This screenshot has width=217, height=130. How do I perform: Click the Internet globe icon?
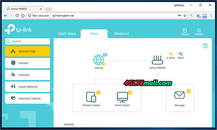point(99,60)
